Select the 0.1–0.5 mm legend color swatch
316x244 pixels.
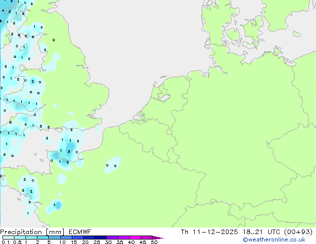[x=8, y=238]
